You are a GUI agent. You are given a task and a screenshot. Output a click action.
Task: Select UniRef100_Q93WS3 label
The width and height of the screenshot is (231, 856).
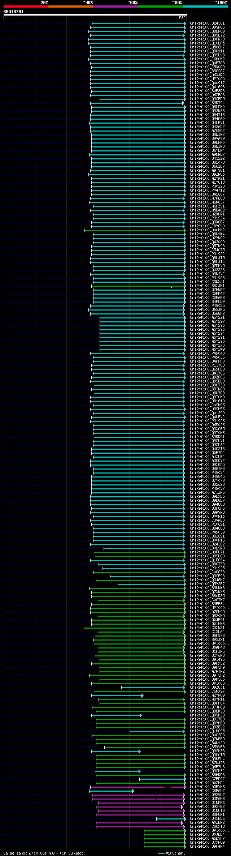pos(207,111)
